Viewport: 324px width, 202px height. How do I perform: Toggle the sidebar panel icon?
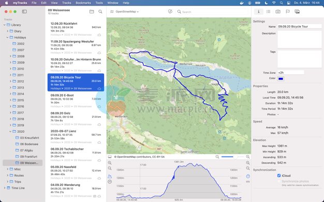pos(24,11)
